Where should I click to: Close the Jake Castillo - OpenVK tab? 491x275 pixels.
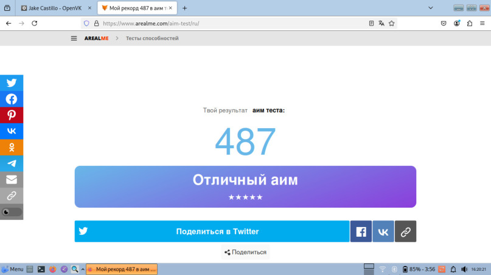point(89,8)
